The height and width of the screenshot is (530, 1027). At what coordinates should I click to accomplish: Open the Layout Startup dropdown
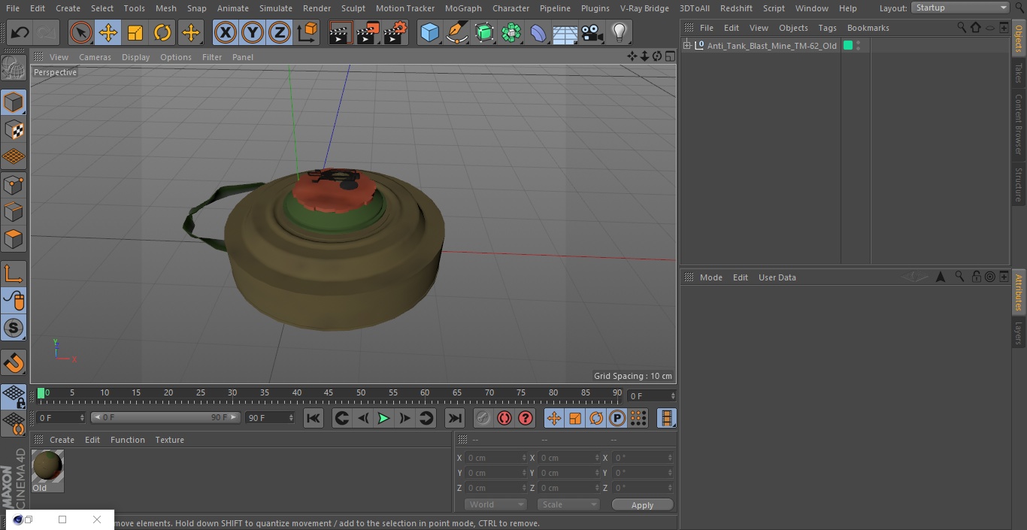tap(960, 8)
